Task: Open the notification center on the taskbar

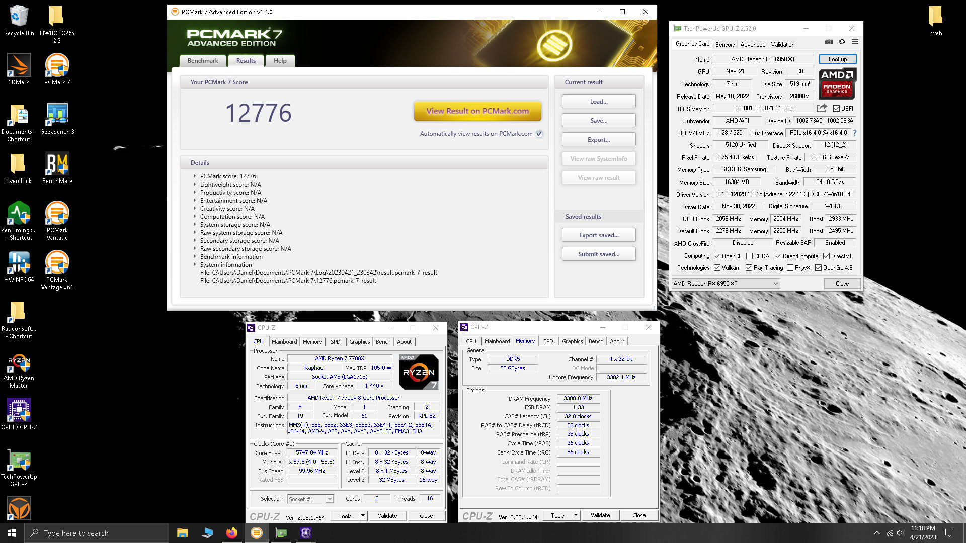Action: pos(949,533)
